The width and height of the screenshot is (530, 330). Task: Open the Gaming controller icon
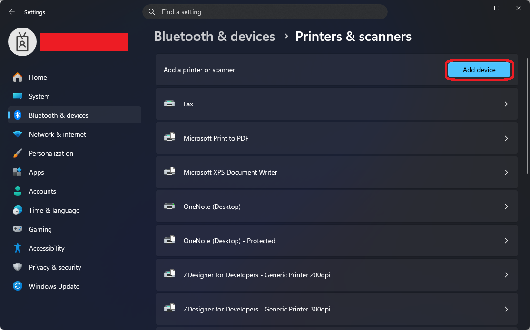point(18,229)
